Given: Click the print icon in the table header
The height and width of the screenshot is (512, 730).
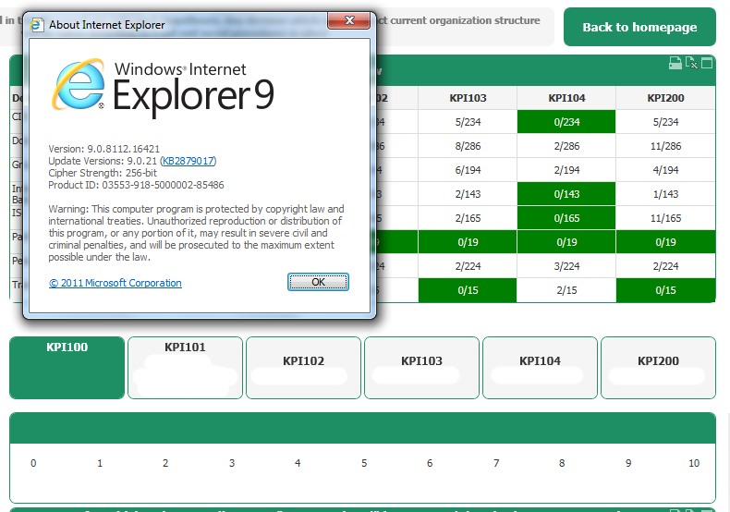Looking at the screenshot, I should click(x=675, y=63).
